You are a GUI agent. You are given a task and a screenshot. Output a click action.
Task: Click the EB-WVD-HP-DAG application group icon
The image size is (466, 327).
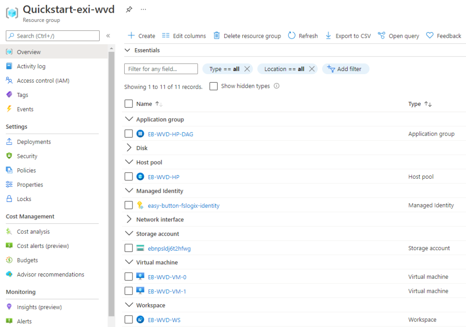140,134
